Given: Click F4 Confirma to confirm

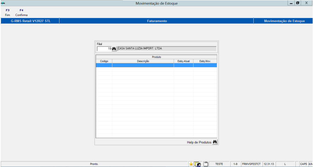Looking at the screenshot, I should coord(21,13).
